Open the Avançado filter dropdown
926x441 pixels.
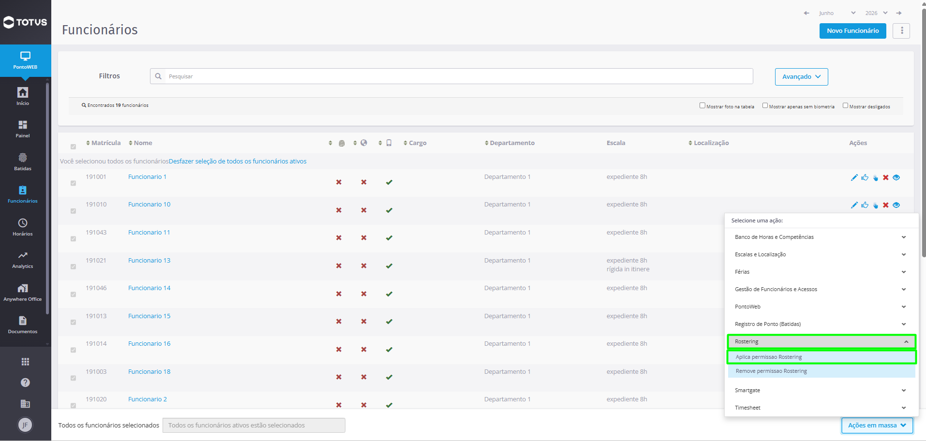[x=801, y=77]
